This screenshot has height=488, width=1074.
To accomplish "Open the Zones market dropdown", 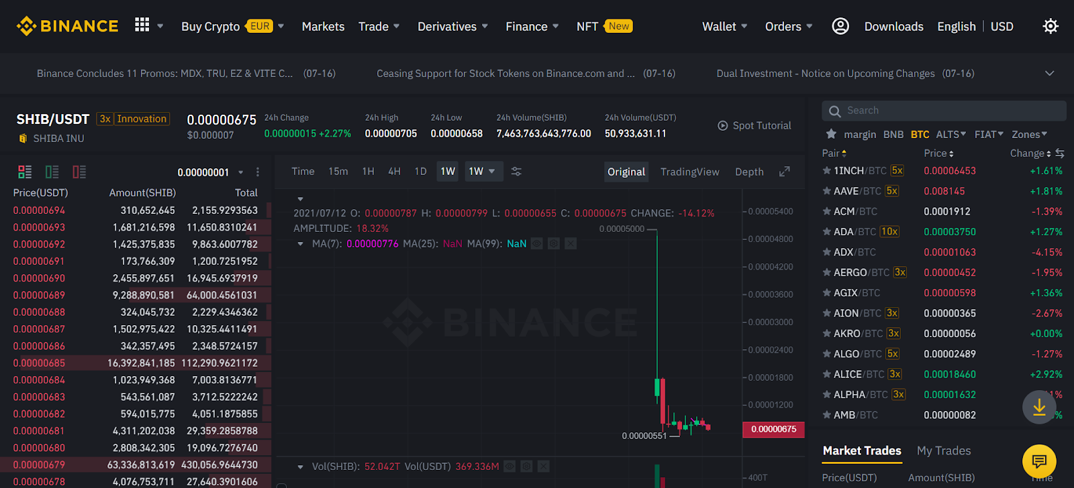I will point(1029,134).
